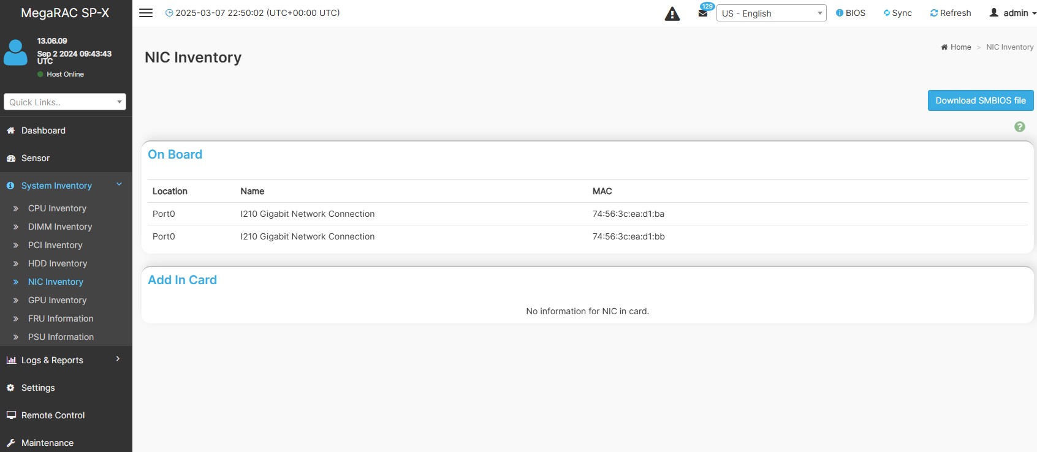Open the warning alert triangle icon

pos(672,13)
